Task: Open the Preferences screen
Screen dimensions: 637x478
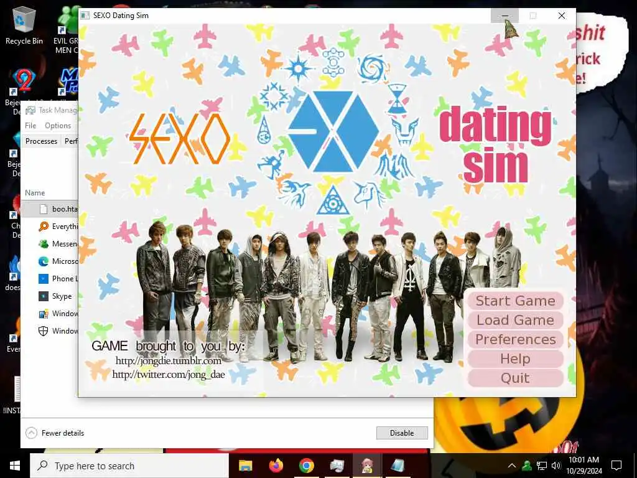Action: 515,339
